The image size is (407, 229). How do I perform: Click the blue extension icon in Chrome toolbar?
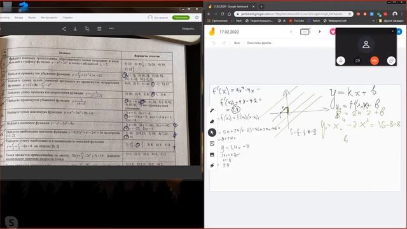coord(371,14)
